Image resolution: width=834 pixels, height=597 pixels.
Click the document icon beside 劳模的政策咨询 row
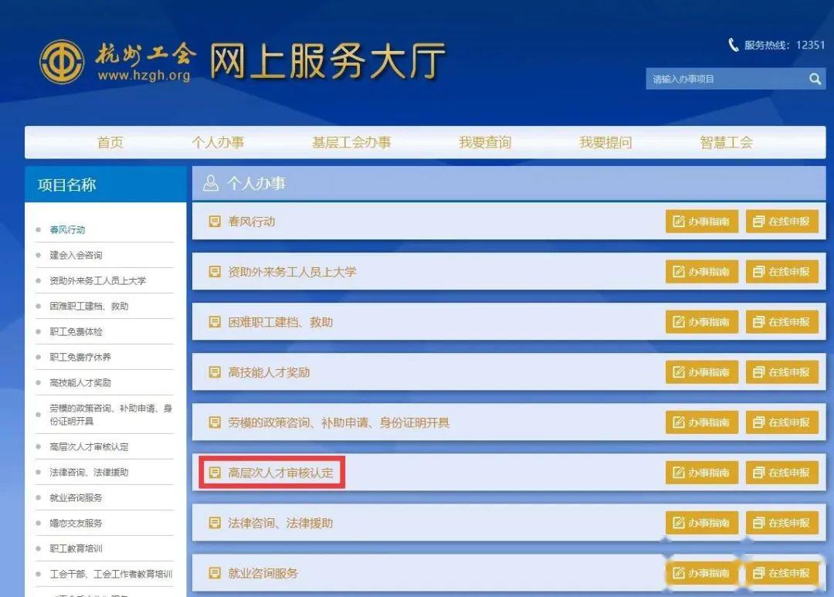[x=215, y=422]
